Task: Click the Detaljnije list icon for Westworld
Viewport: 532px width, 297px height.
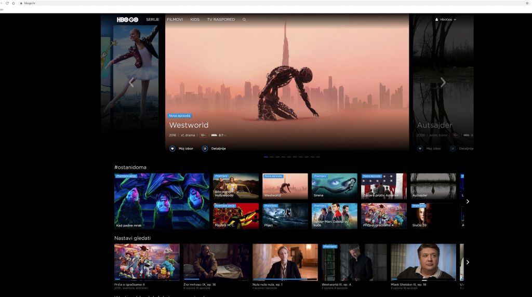Action: (205, 148)
